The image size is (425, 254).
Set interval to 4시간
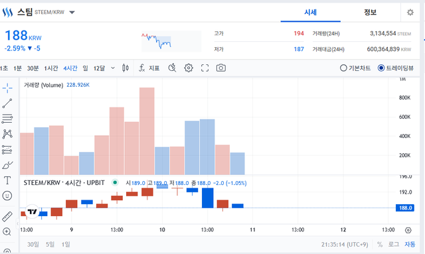[70, 68]
